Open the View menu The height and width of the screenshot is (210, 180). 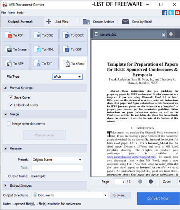(12, 13)
